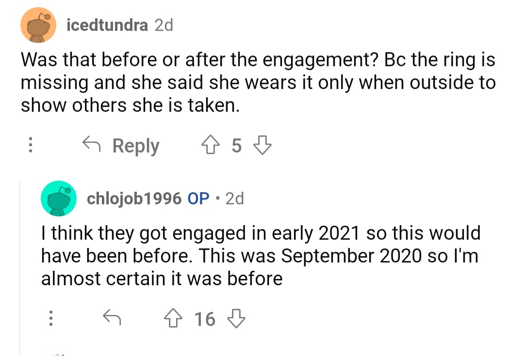Reply to icedtundra's comment
The width and height of the screenshot is (524, 356).
coord(121,145)
